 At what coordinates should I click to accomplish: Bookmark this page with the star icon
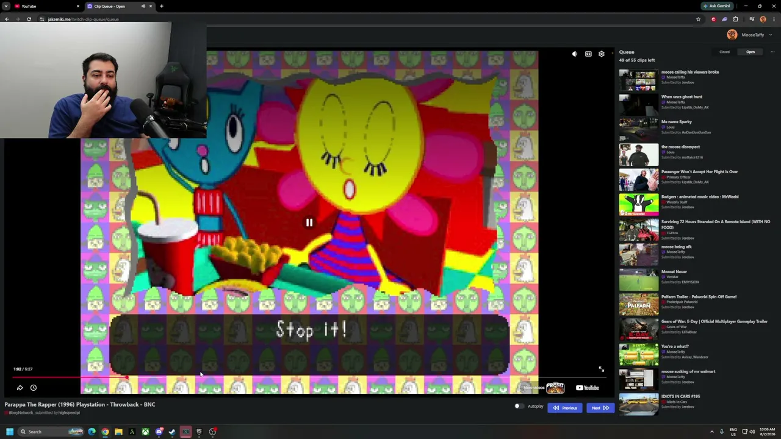[698, 20]
